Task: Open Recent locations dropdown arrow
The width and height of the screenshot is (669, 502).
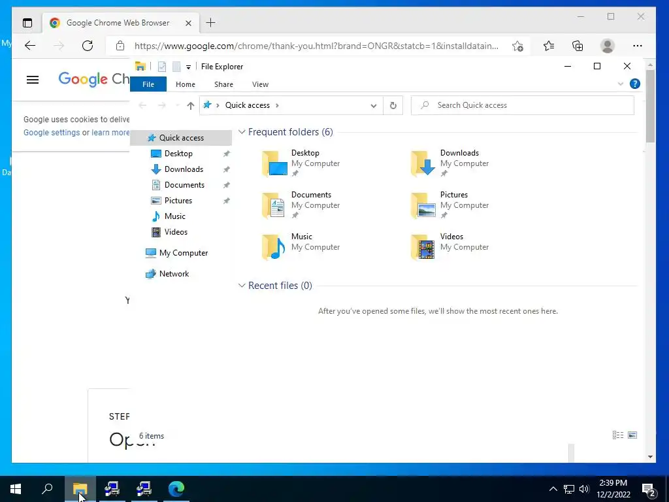Action: click(178, 105)
